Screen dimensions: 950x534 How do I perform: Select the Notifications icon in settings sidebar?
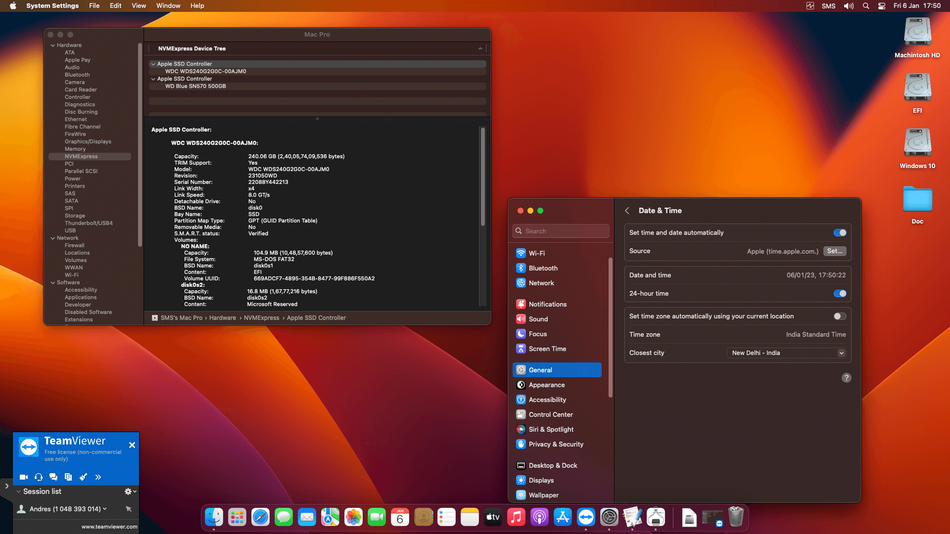[x=521, y=304]
